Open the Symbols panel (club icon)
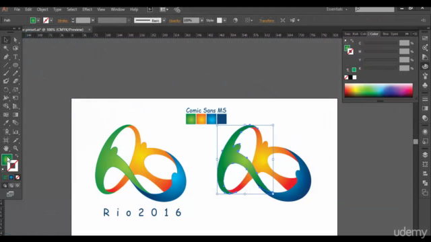Viewport: 431px width, 242px height. [x=425, y=85]
